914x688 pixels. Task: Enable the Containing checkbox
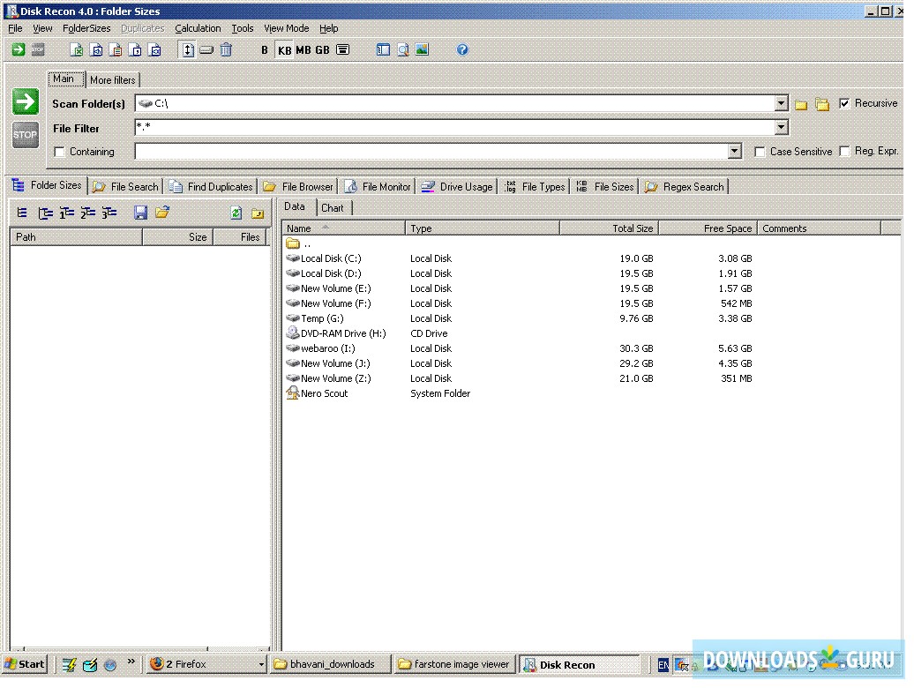(x=60, y=152)
